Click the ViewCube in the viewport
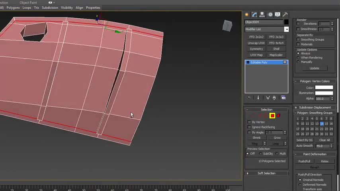This screenshot has height=191, width=340. [227, 26]
